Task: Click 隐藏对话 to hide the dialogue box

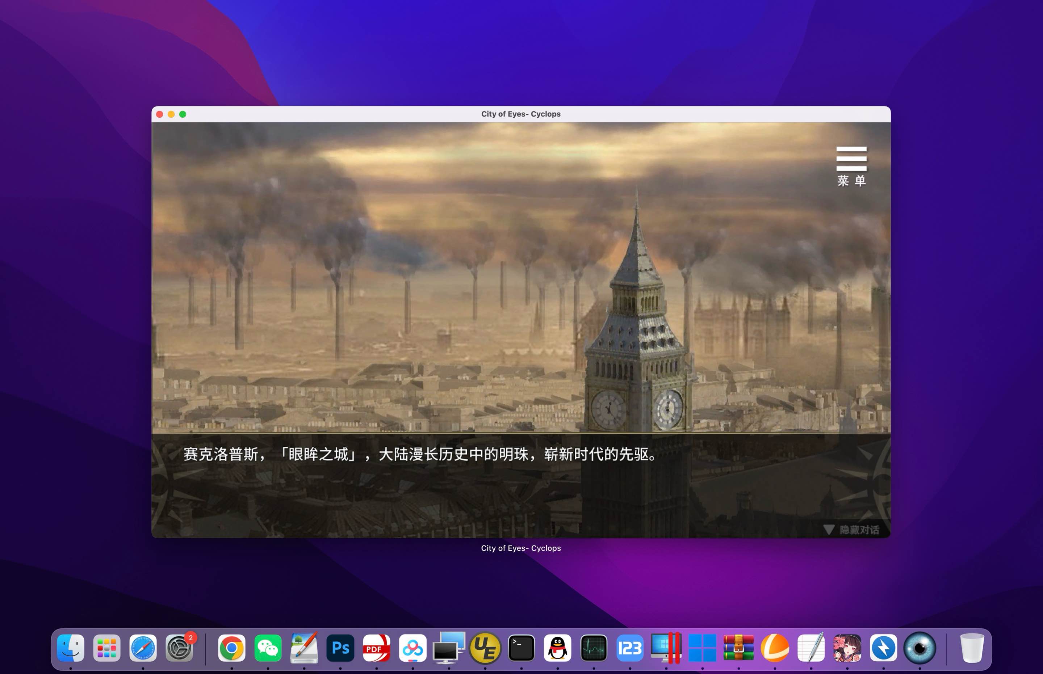Action: [x=851, y=530]
